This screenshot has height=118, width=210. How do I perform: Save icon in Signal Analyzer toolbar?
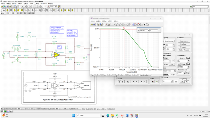point(94,25)
